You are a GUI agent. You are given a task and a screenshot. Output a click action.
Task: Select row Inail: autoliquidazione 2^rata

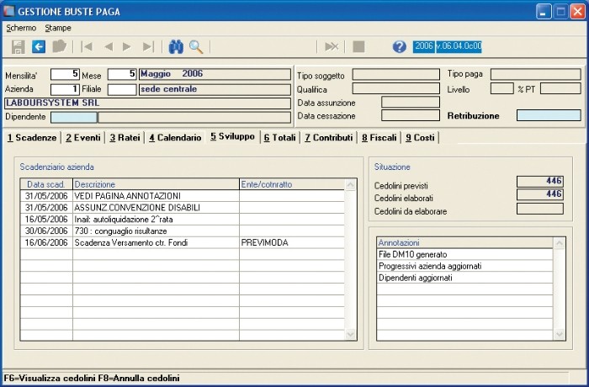(183, 219)
